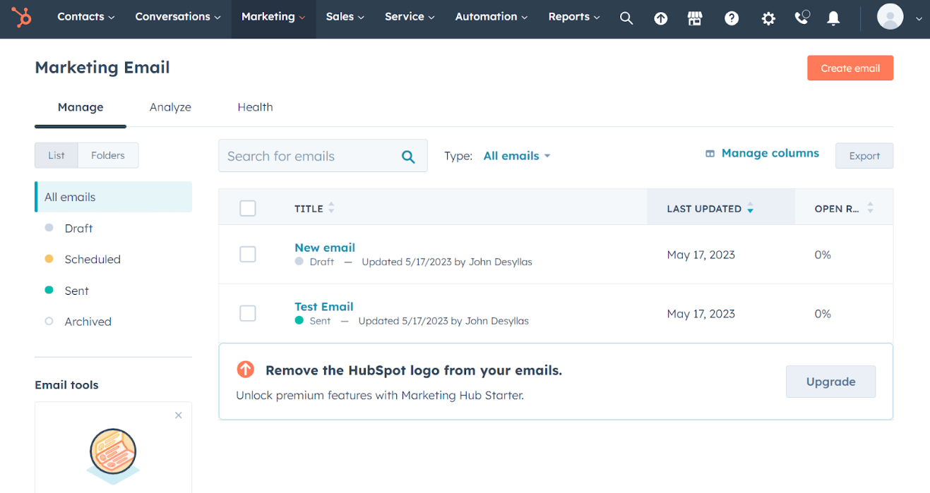This screenshot has width=930, height=493.
Task: Filter by Archived emails
Action: tap(88, 322)
